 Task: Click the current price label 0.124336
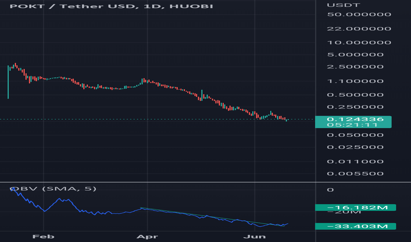[x=355, y=119]
